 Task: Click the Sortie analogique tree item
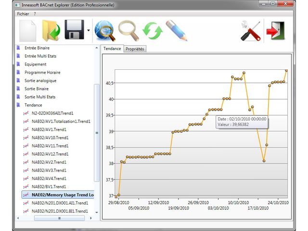point(40,80)
